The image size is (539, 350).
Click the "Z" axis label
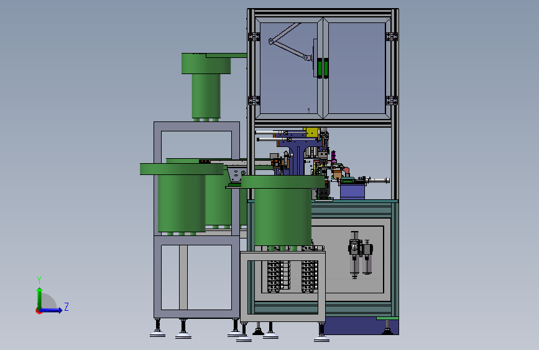(67, 306)
